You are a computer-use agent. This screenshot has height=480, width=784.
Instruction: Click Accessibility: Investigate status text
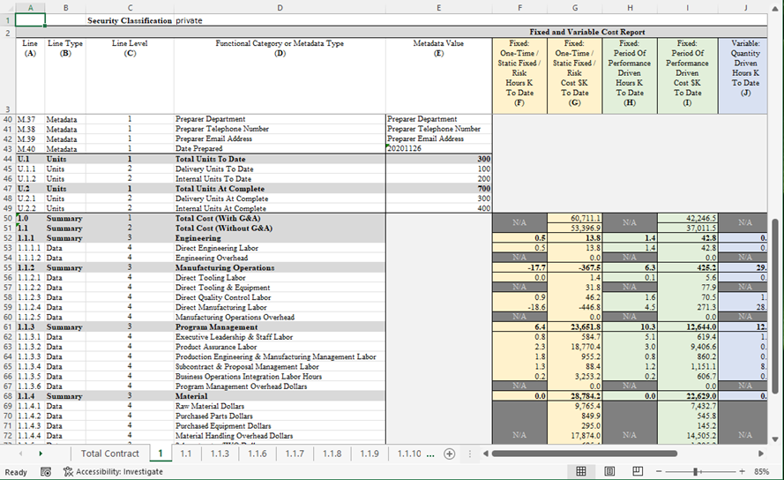[x=119, y=471]
